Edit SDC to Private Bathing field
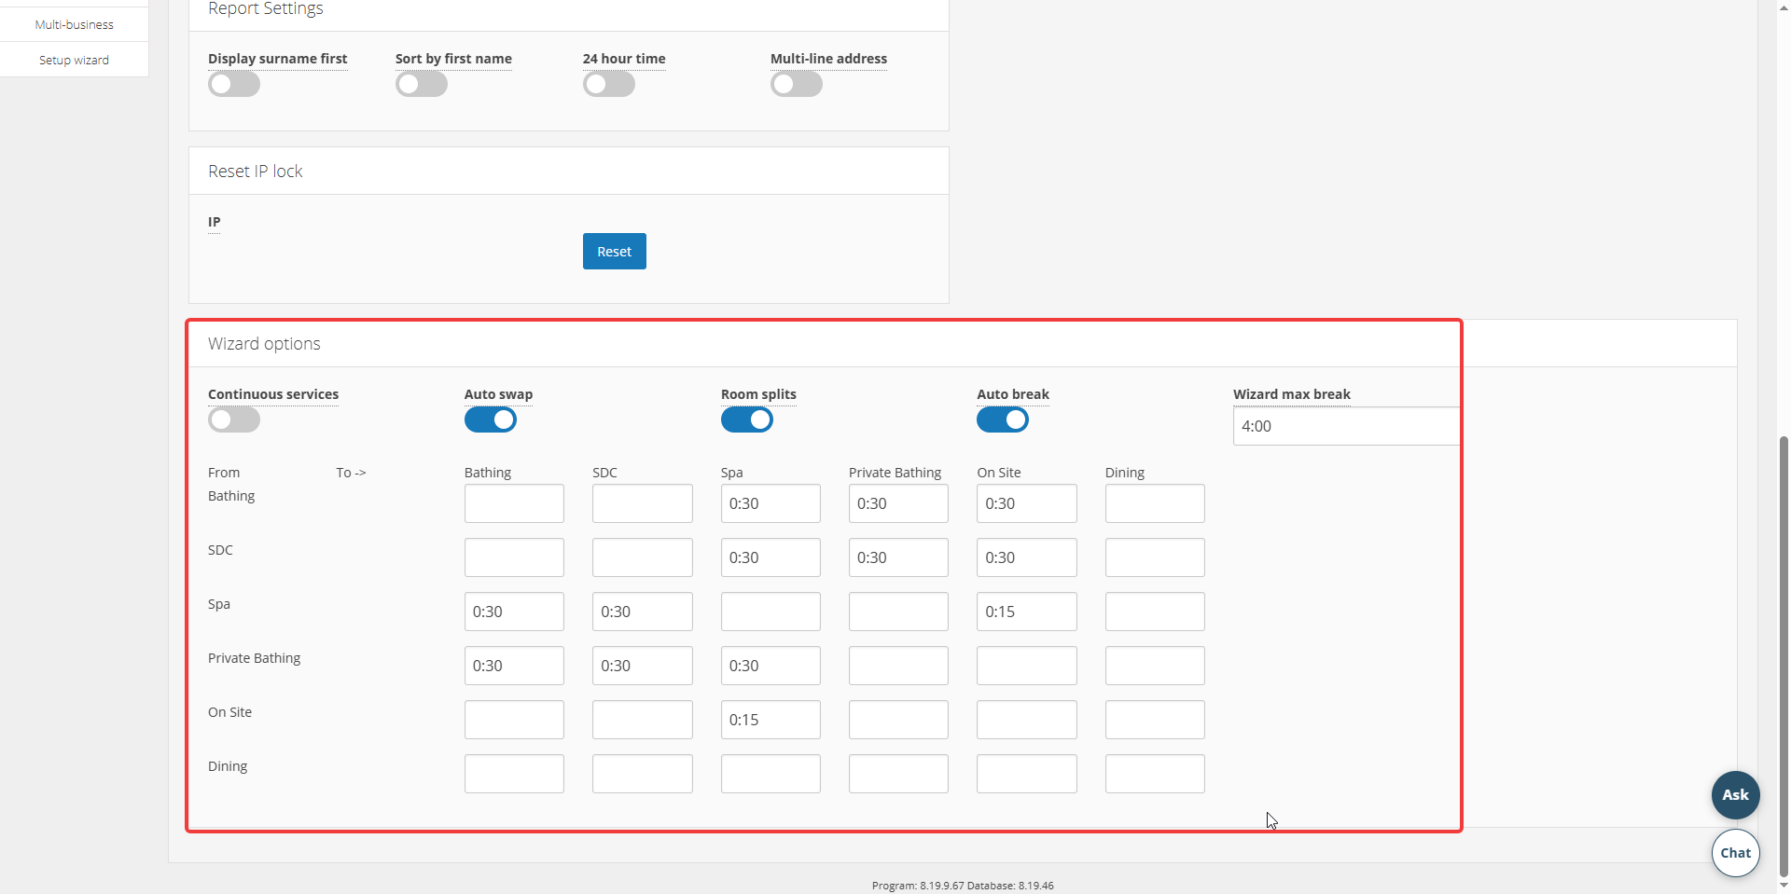Screen dimensions: 1791x894 pyautogui.click(x=898, y=557)
